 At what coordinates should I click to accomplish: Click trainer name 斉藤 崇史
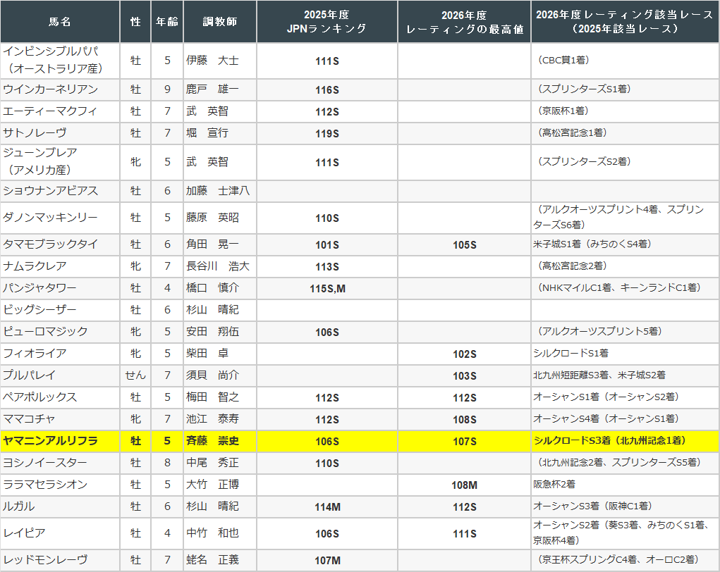pyautogui.click(x=212, y=442)
